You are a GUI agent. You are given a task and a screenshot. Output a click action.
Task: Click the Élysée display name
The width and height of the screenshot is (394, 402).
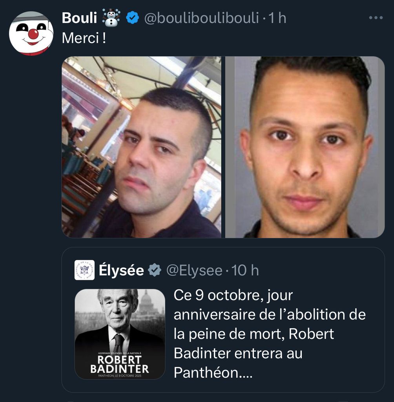click(x=121, y=270)
